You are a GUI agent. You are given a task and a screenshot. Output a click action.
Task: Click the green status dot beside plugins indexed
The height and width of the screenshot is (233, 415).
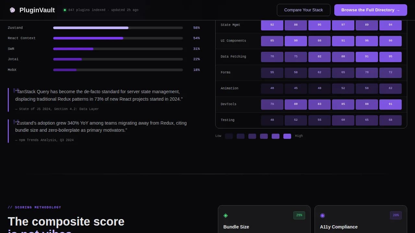point(65,10)
